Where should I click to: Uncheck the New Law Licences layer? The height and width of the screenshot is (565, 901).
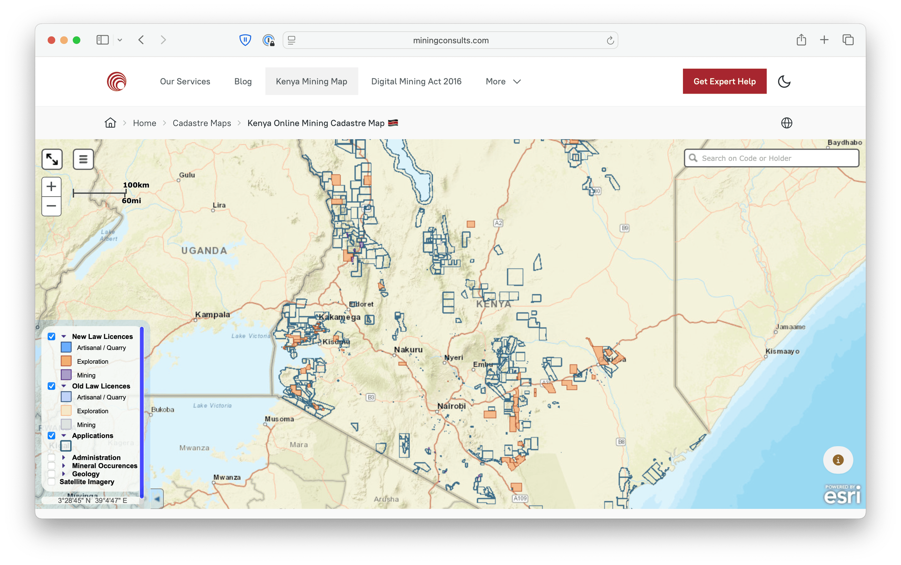point(52,336)
